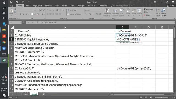The height and width of the screenshot is (99, 176).
Task: Open the fill color bucket swatch
Action: (x=38, y=14)
